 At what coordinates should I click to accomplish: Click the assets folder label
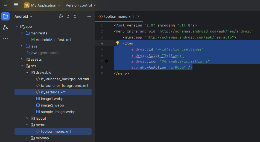pyautogui.click(x=36, y=59)
